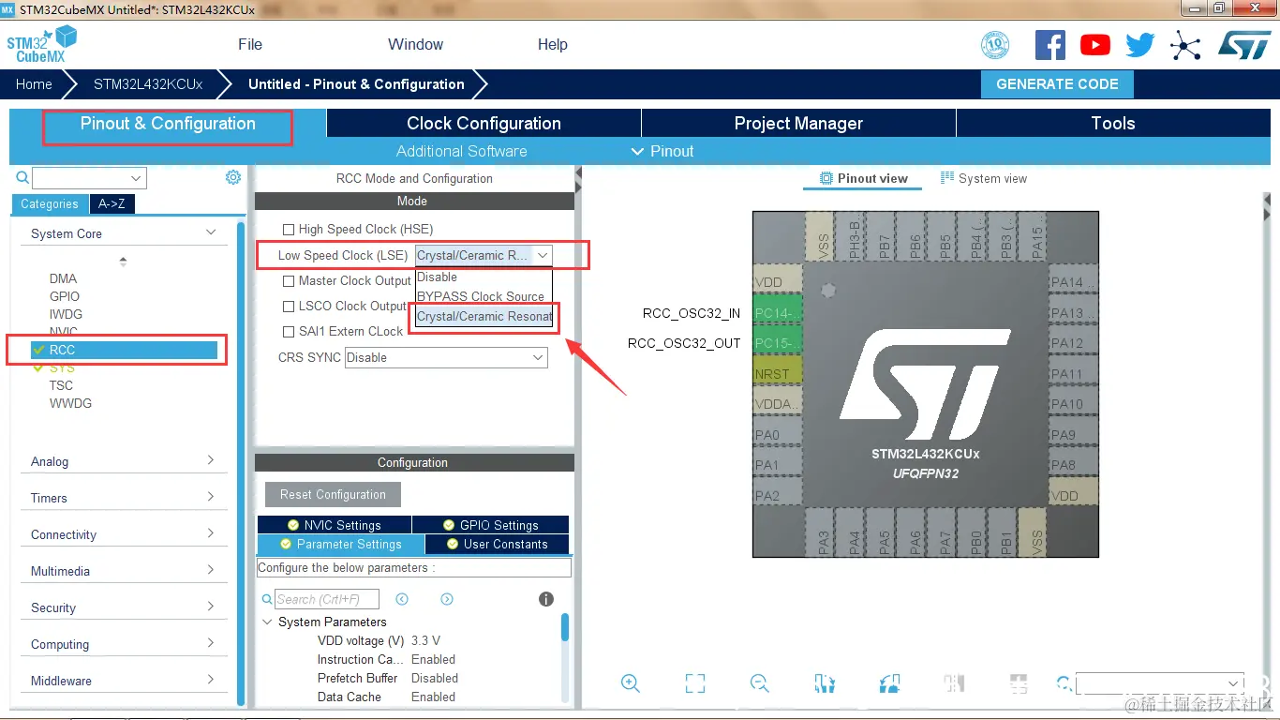Image resolution: width=1280 pixels, height=720 pixels.
Task: Expand the Computing category
Action: click(211, 643)
